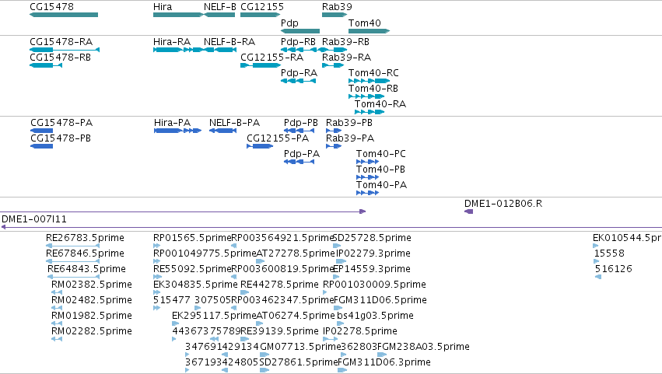Select the RP001030009.5prime EST label
The image size is (662, 374).
tap(374, 285)
